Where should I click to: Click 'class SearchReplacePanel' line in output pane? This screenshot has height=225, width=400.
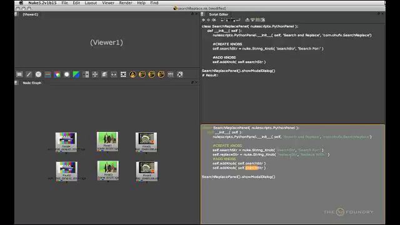[250, 26]
